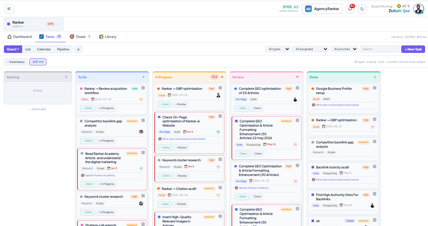Click the high priority badge on Keyword cluster research in Progress
Viewport: 428px width, 226px height.
coord(211,160)
